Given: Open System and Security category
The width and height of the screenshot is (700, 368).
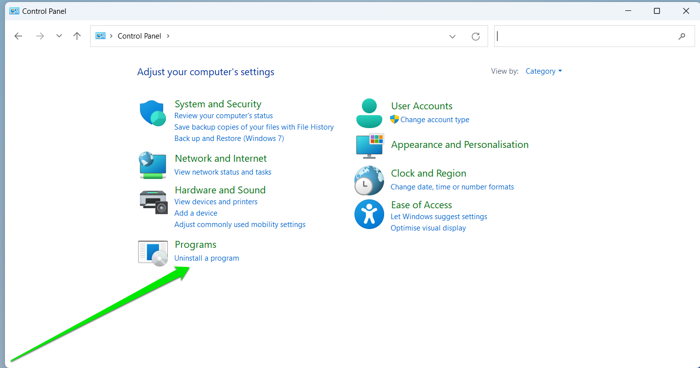Looking at the screenshot, I should (x=218, y=104).
